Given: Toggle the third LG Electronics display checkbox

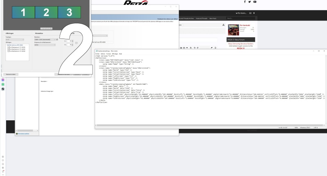Looking at the screenshot, I should pos(8,52).
